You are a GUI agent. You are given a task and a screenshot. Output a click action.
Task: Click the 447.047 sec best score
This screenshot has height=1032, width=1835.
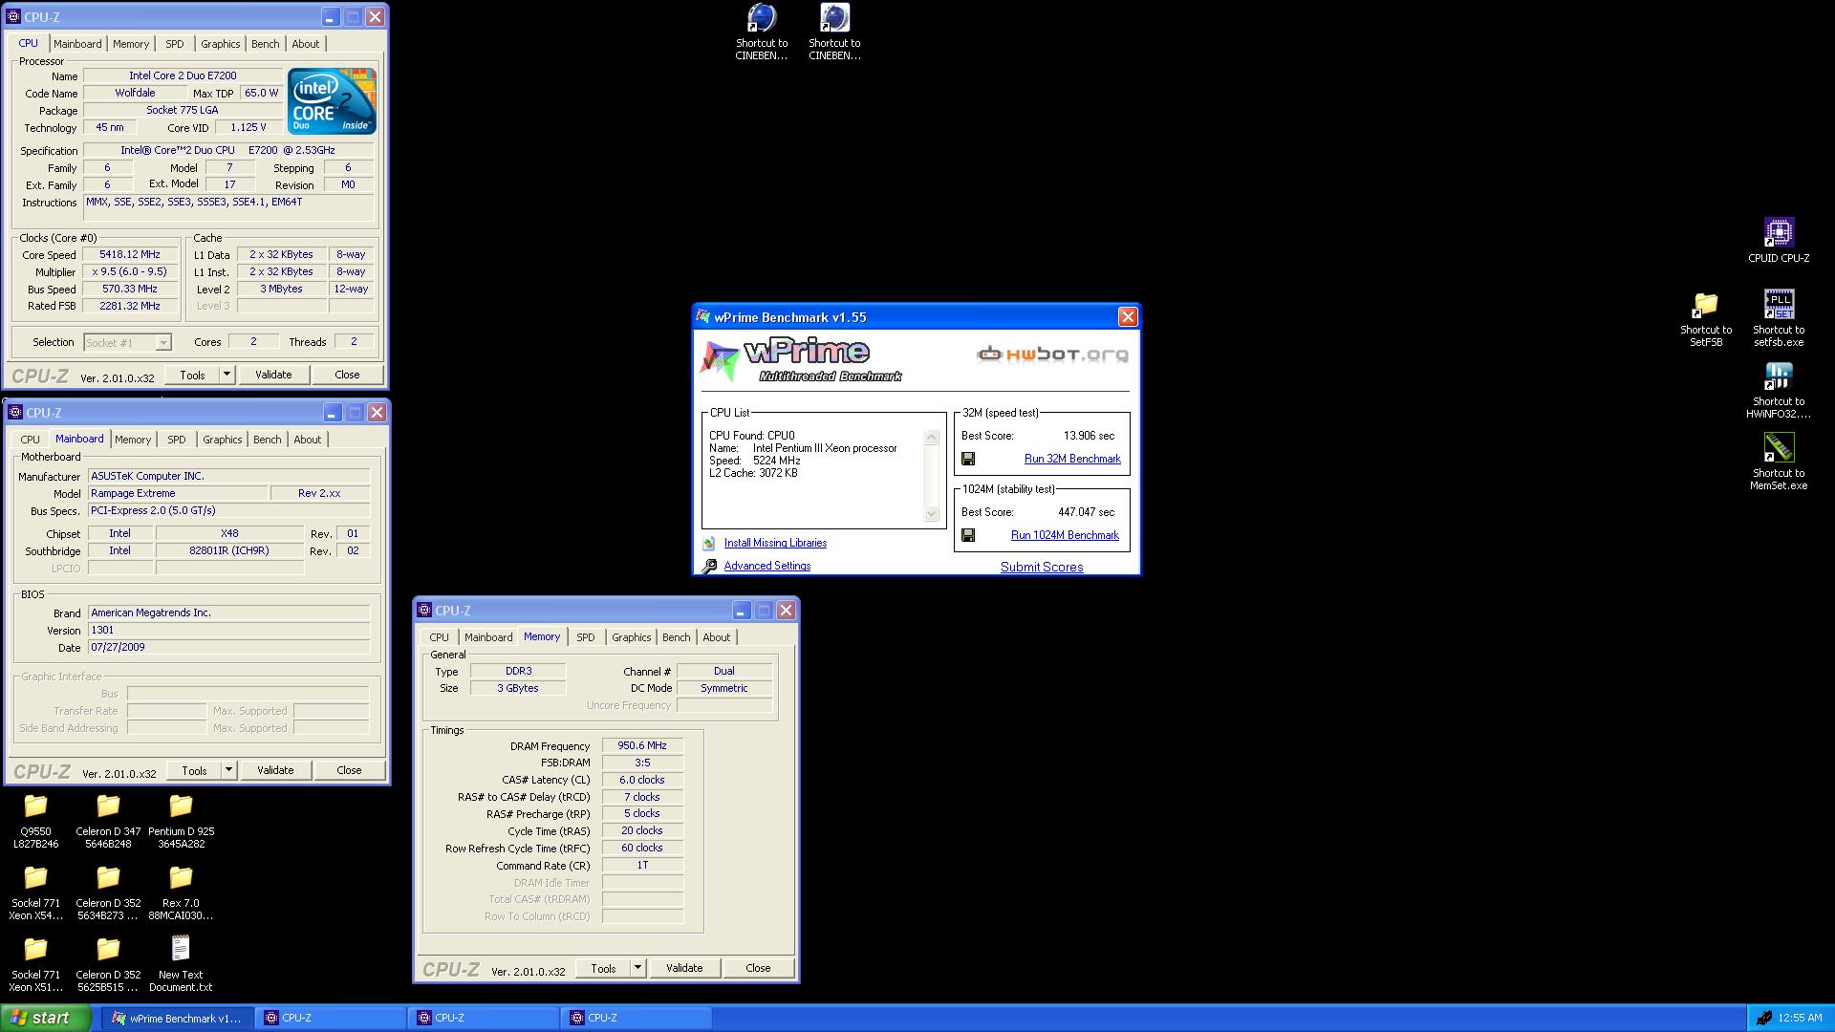[1086, 512]
